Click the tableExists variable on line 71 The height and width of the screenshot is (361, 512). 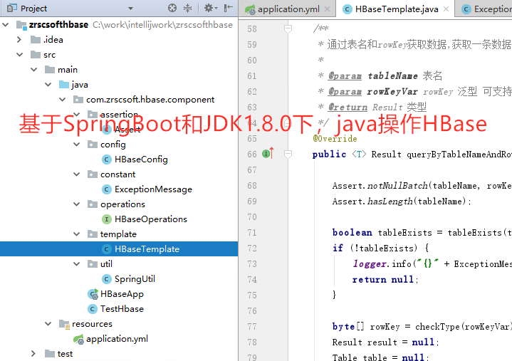[405, 233]
